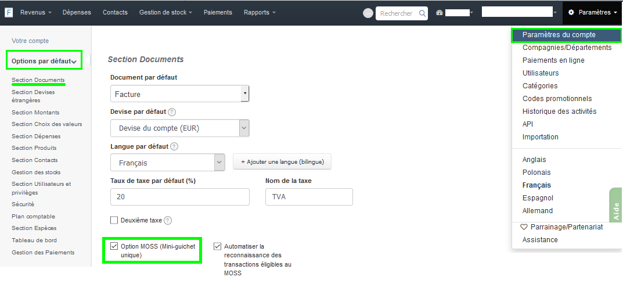Open Section Documents sidebar link
Screen dimensions: 623x291
coord(38,80)
